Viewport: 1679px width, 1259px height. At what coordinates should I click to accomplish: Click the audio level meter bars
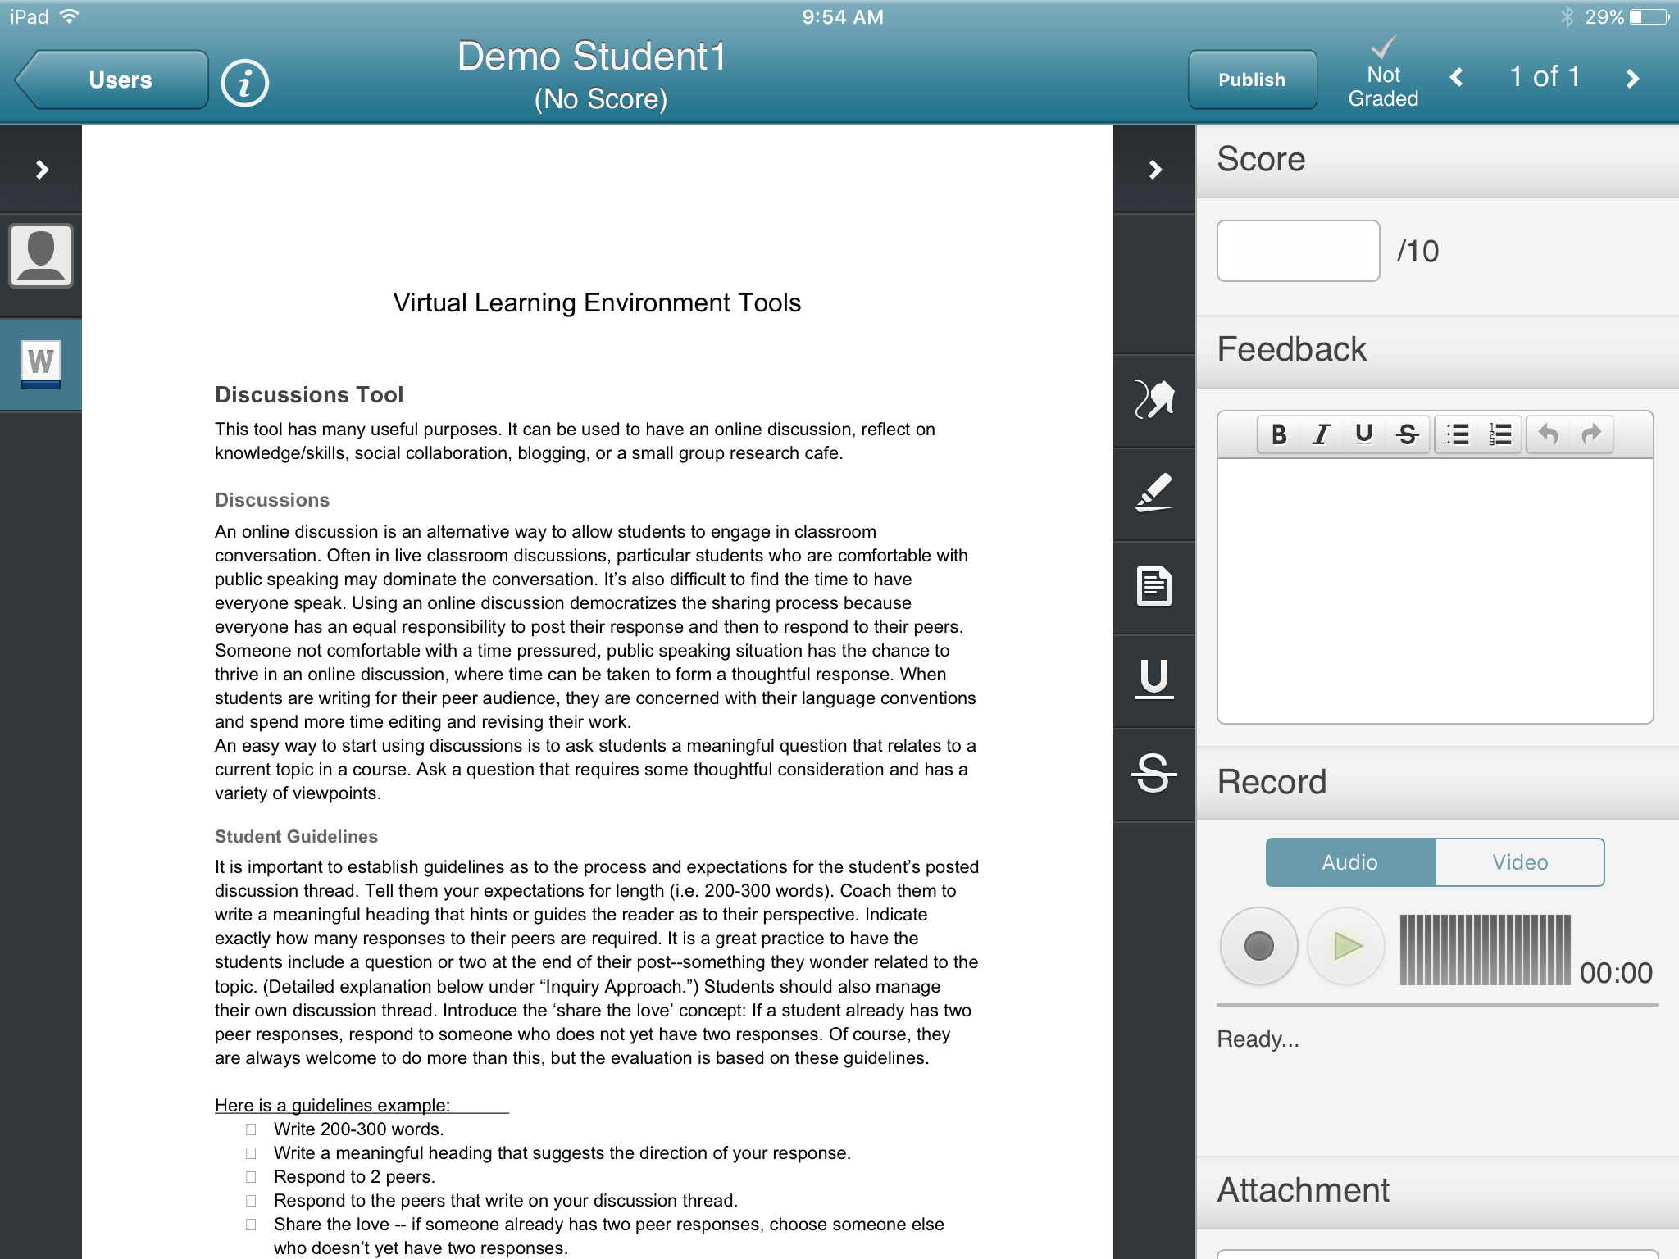click(1485, 949)
